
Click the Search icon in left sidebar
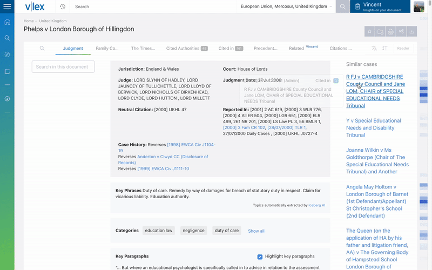coord(7,38)
